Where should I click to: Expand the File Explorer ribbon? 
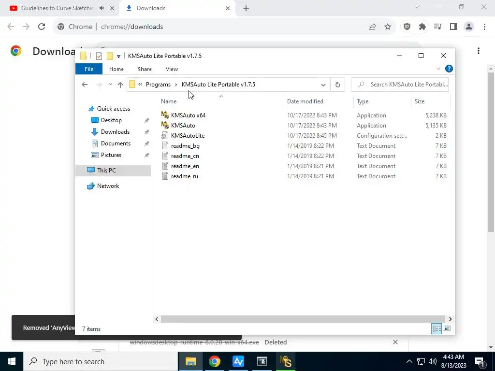click(438, 69)
